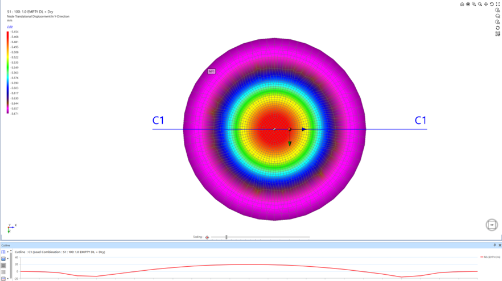This screenshot has width=502, height=281.
Task: Click the vertical lines icon in Cutline toolbar
Action: pos(3,272)
